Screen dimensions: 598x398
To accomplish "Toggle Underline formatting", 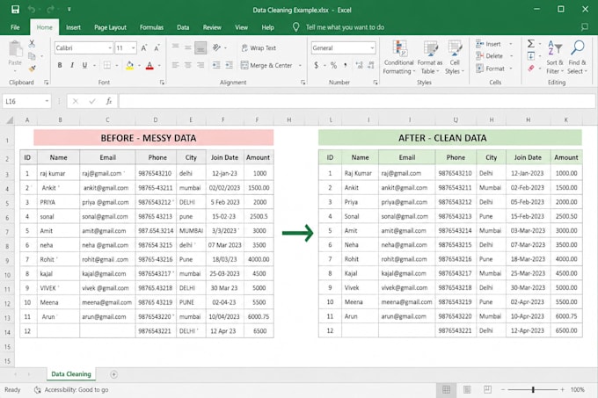I will point(84,65).
